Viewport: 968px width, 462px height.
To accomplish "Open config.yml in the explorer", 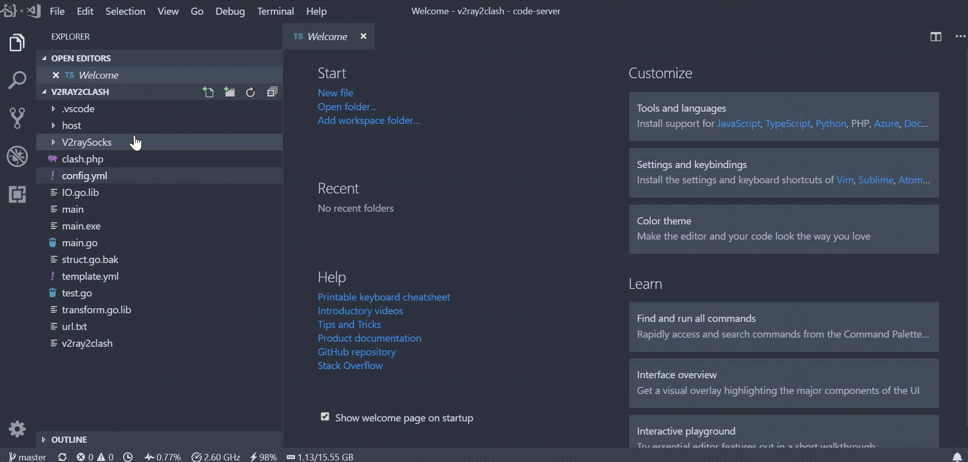I will point(159,176).
